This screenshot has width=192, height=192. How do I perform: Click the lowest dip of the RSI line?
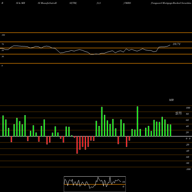click(x=92, y=54)
